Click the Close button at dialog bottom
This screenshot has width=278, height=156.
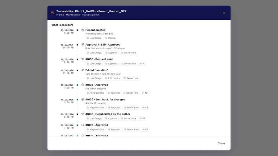pyautogui.click(x=221, y=143)
